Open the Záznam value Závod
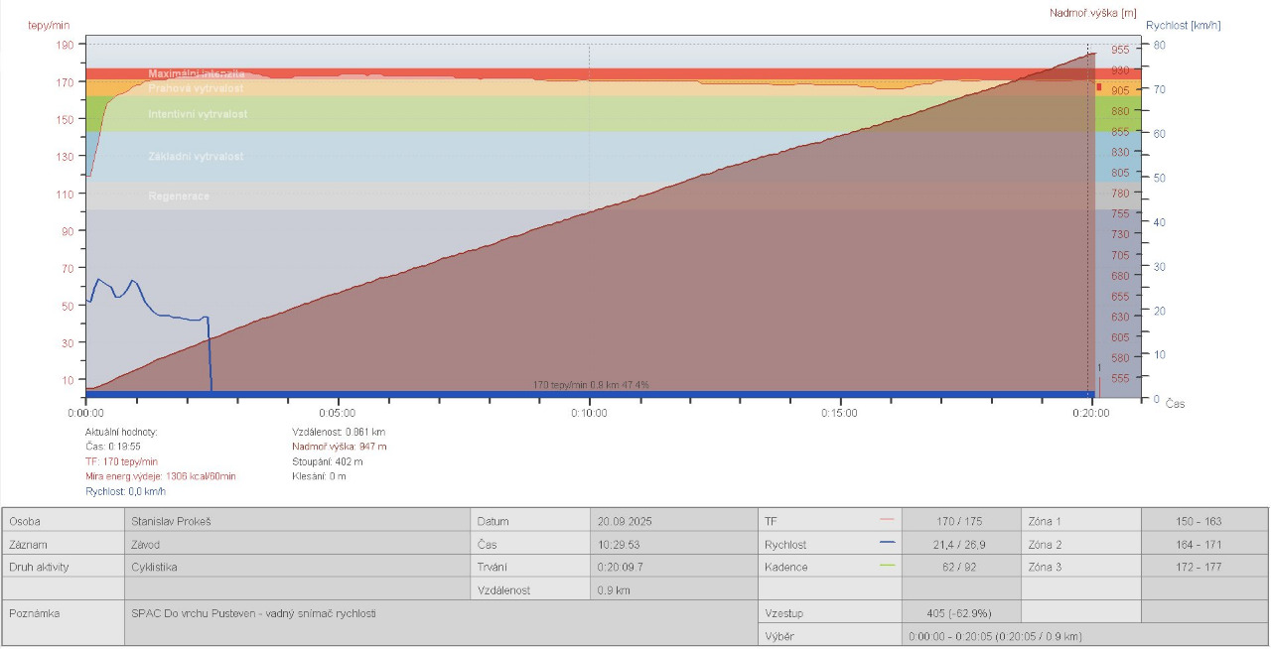Viewport: 1271px width, 649px height. click(x=148, y=544)
